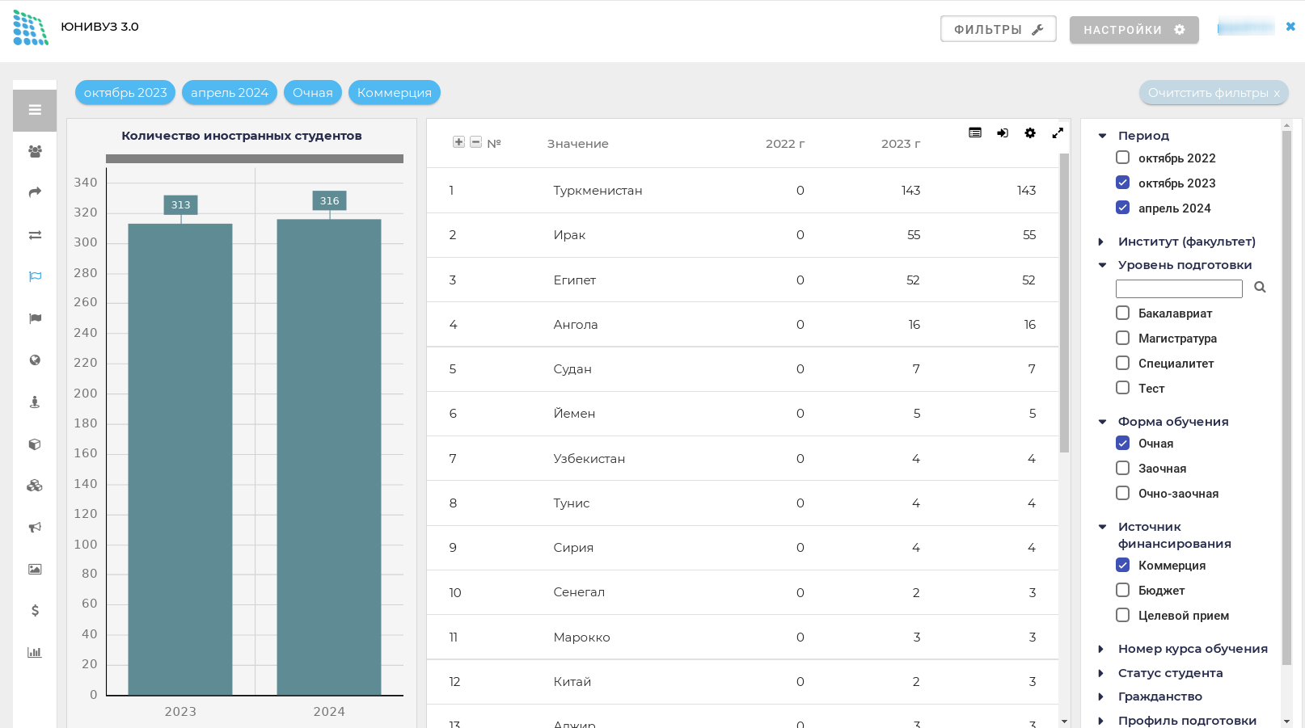Check the Бакалавриат checkbox
The height and width of the screenshot is (728, 1305).
pyautogui.click(x=1123, y=313)
